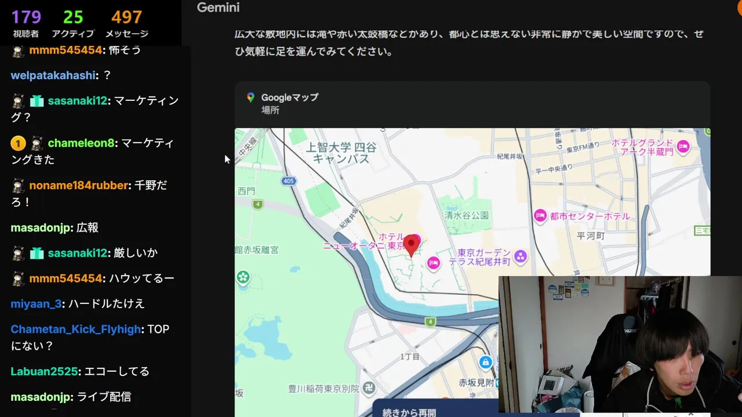Screen dimensions: 742x417
Task: Click the gold 1 badge beside chameleon8
Action: [17, 143]
